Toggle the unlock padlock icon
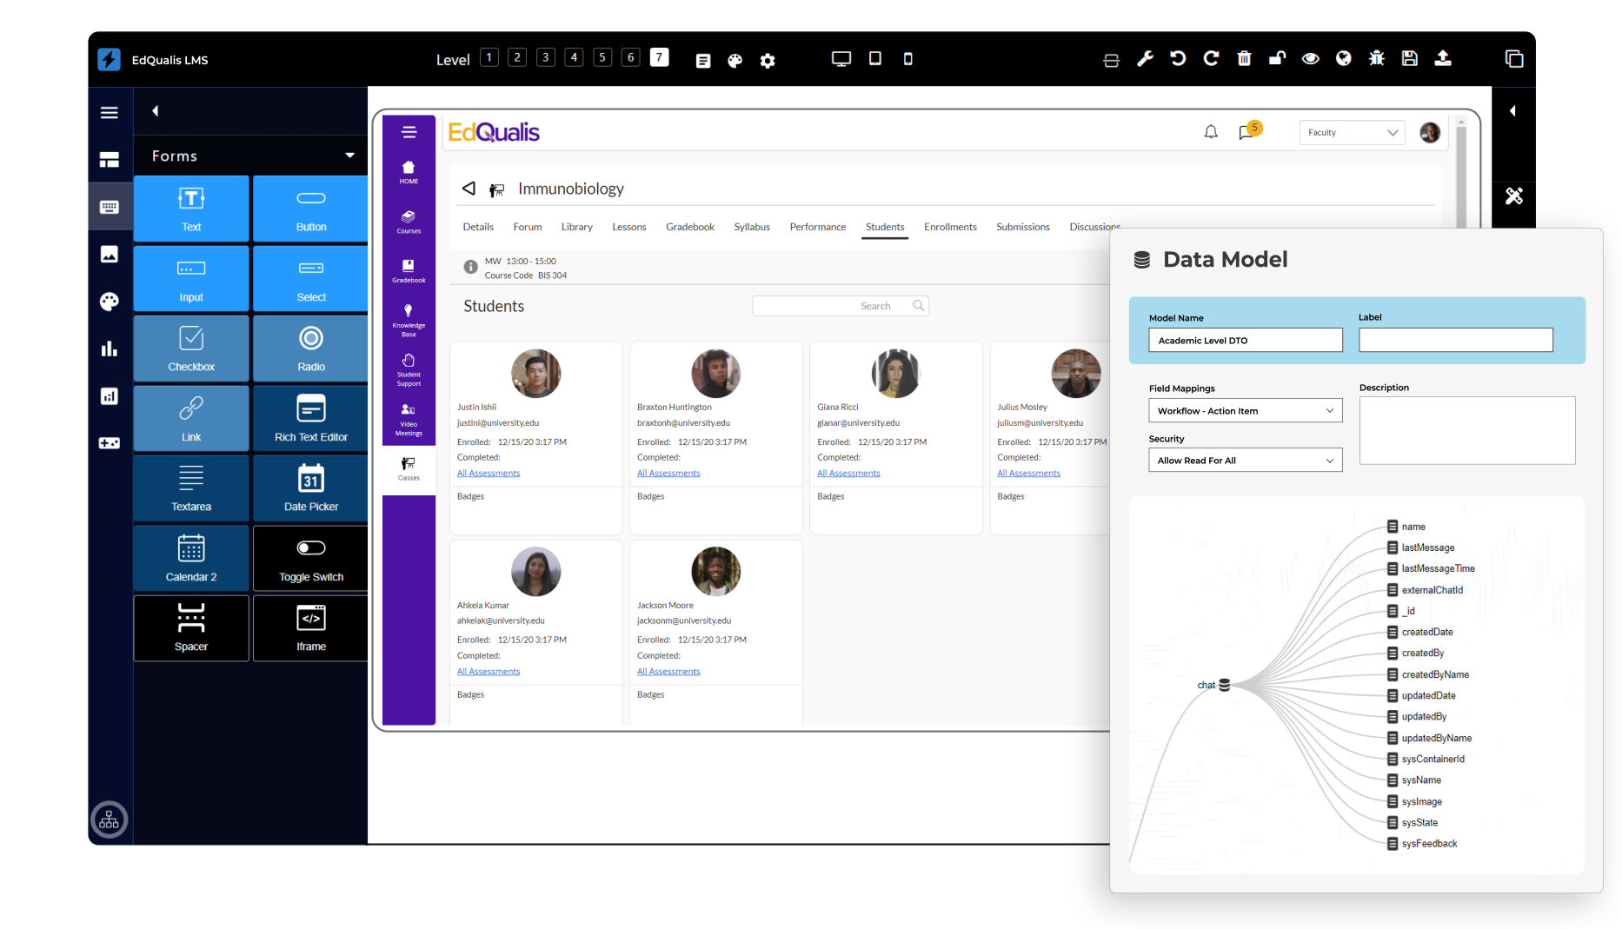The width and height of the screenshot is (1622, 929). click(x=1277, y=58)
